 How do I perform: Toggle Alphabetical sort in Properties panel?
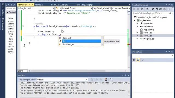click(x=138, y=60)
